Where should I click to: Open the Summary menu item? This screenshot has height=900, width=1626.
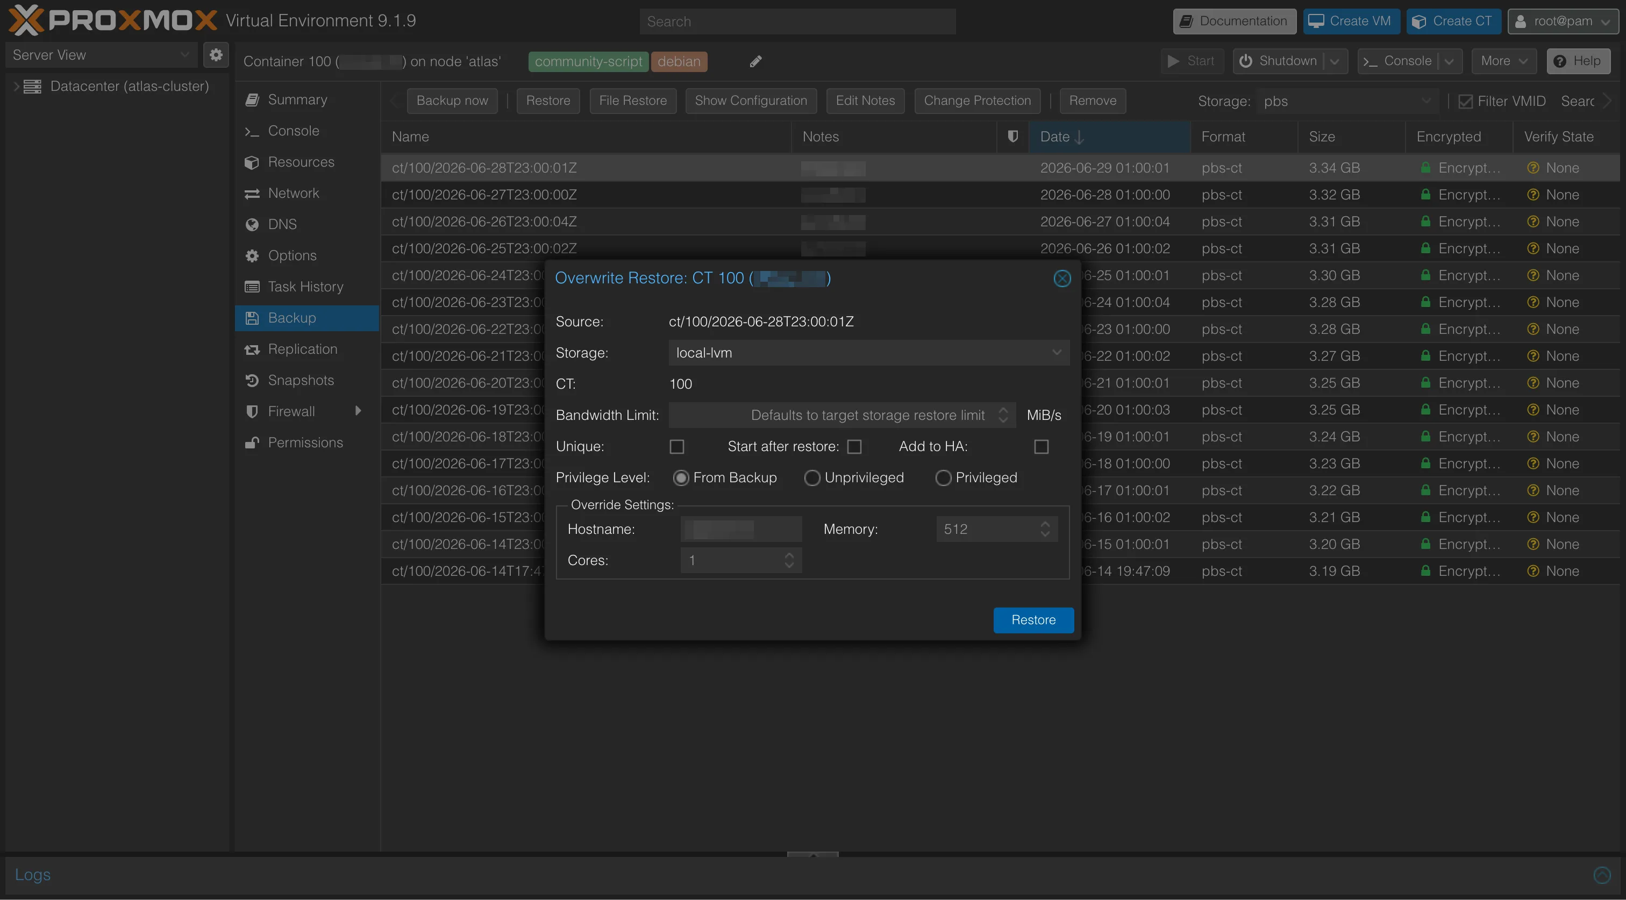coord(307,99)
